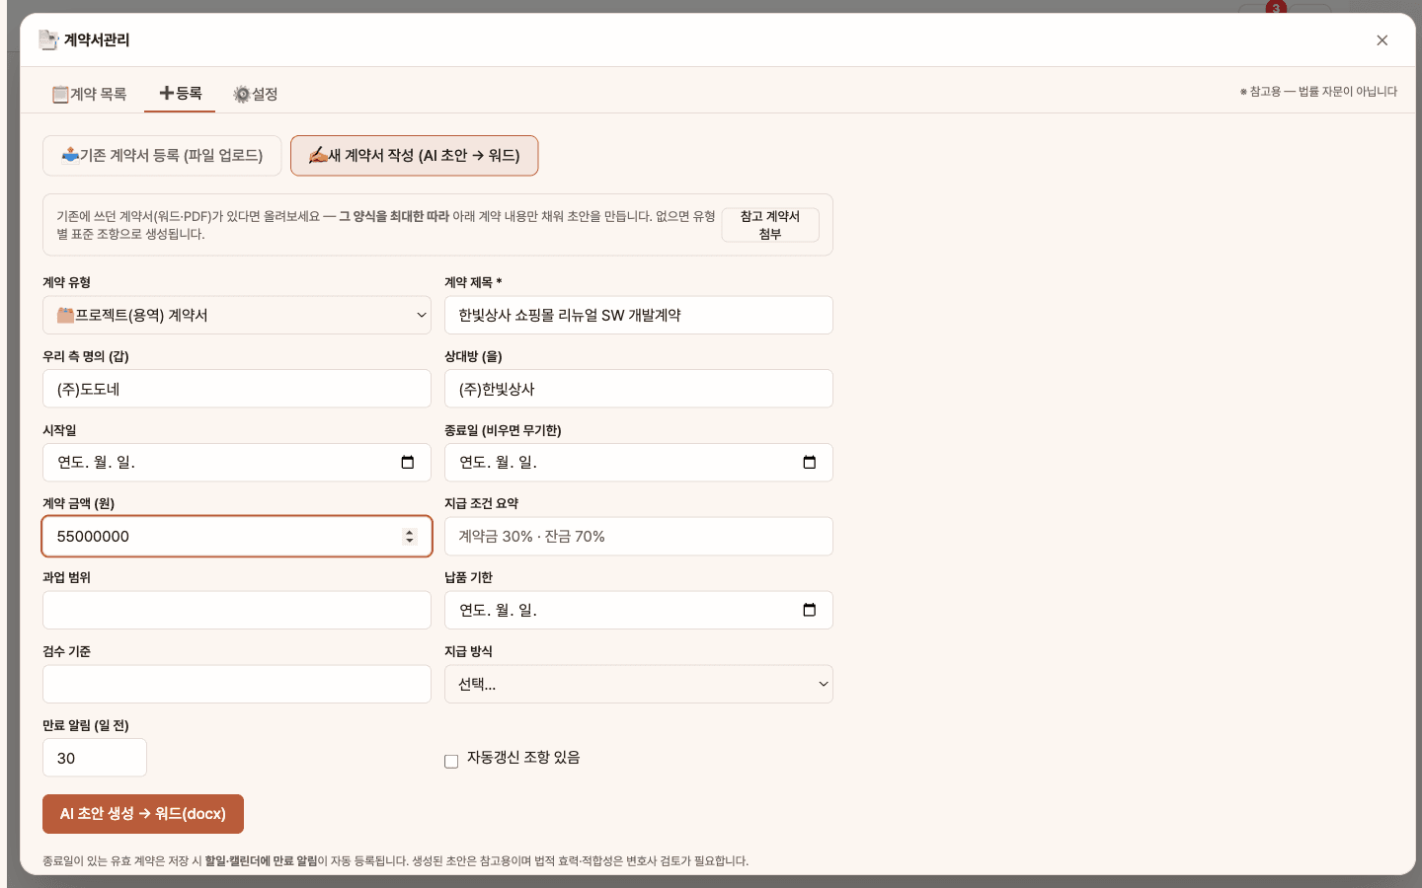Choose 새 계약서 작성 (AI 초안 → 워드)
Viewport: 1422px width, 888px height.
[x=414, y=156]
